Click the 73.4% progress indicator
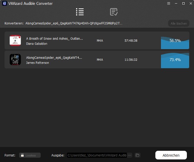 175,60
